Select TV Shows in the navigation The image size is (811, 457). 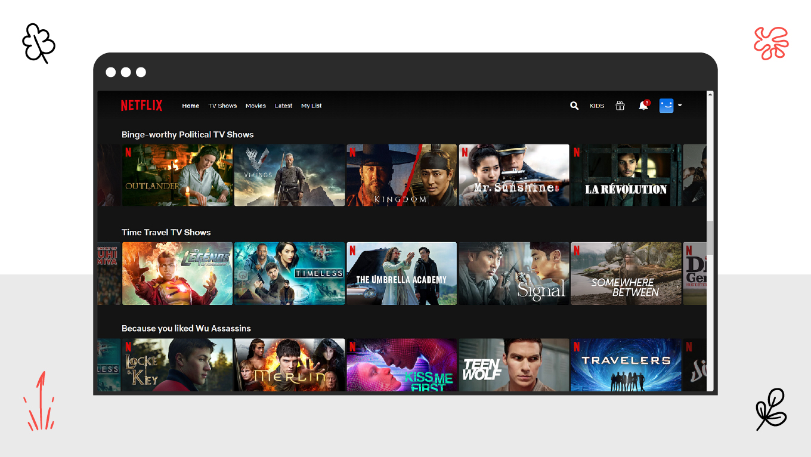click(222, 106)
